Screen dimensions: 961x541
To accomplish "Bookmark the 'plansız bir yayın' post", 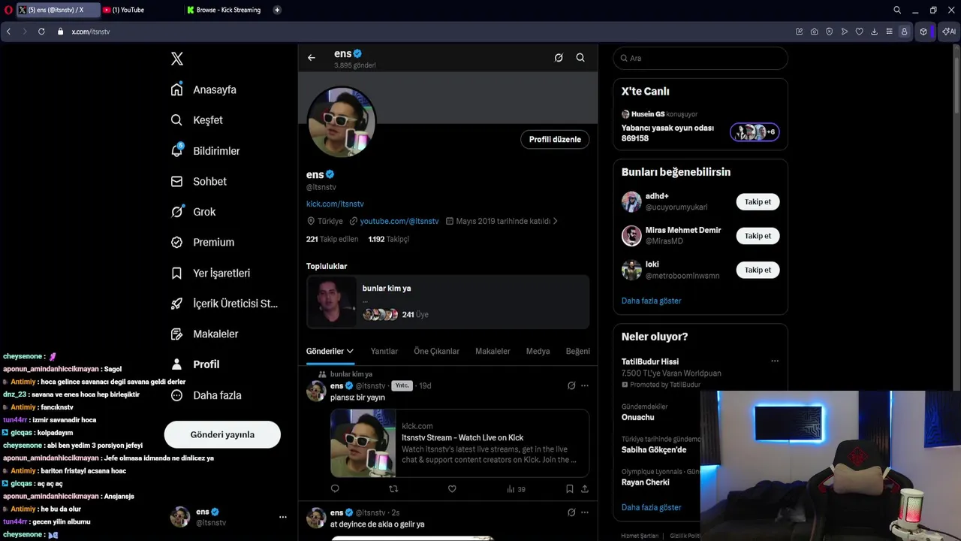I will point(570,489).
